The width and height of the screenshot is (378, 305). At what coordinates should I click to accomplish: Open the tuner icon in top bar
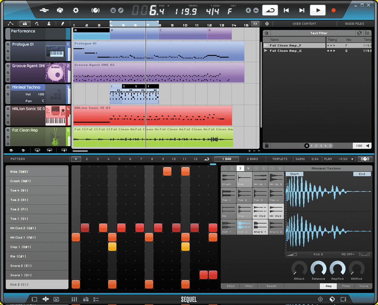(95, 10)
